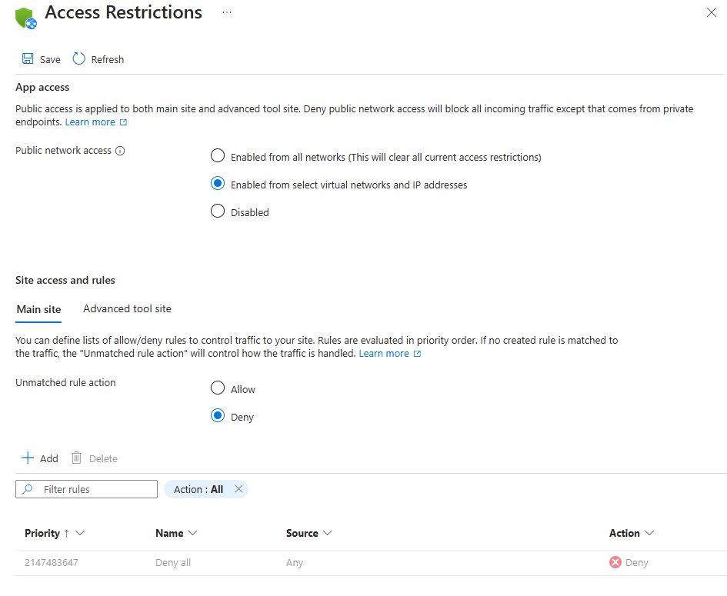This screenshot has height=596, width=727.
Task: Click the Deny status icon on the Deny all rule
Action: point(614,562)
